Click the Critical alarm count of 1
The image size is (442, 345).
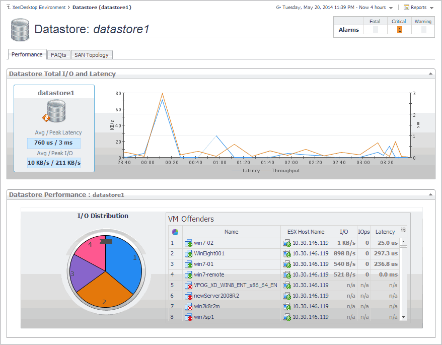400,30
